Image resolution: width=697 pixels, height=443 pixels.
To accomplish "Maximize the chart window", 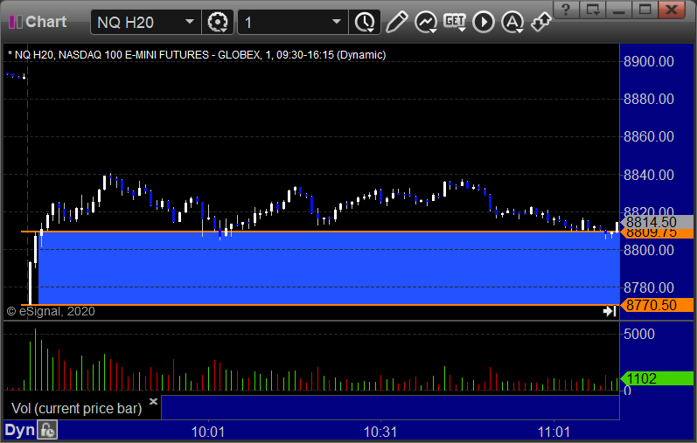I will click(645, 9).
